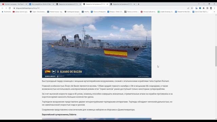The width and height of the screenshot is (217, 122).
Task: Click paragraph starting with За счет высокой скорости
Action: pos(107,95)
